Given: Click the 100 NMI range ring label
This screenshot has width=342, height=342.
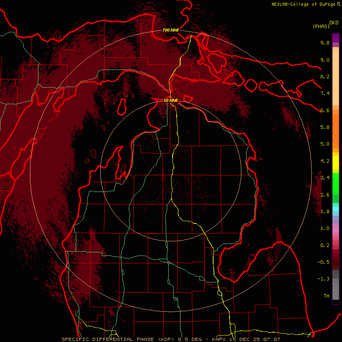Looking at the screenshot, I should pyautogui.click(x=171, y=30).
